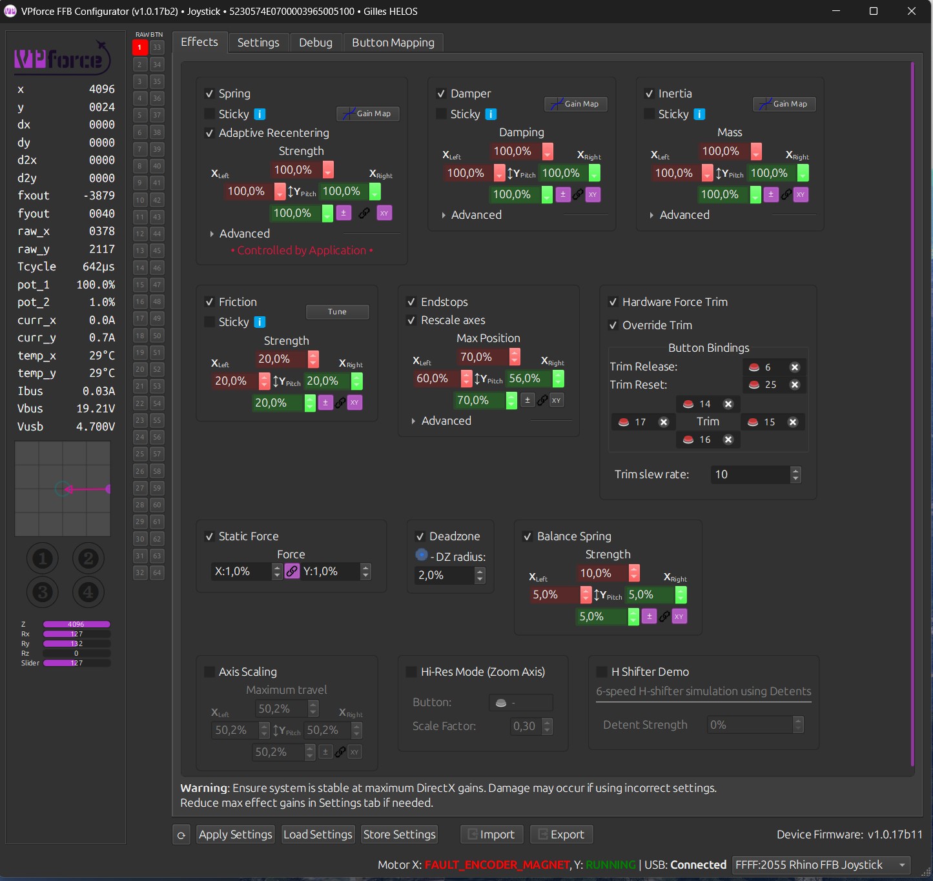The width and height of the screenshot is (933, 881).
Task: Click the Trim slew rate input field
Action: tap(751, 474)
